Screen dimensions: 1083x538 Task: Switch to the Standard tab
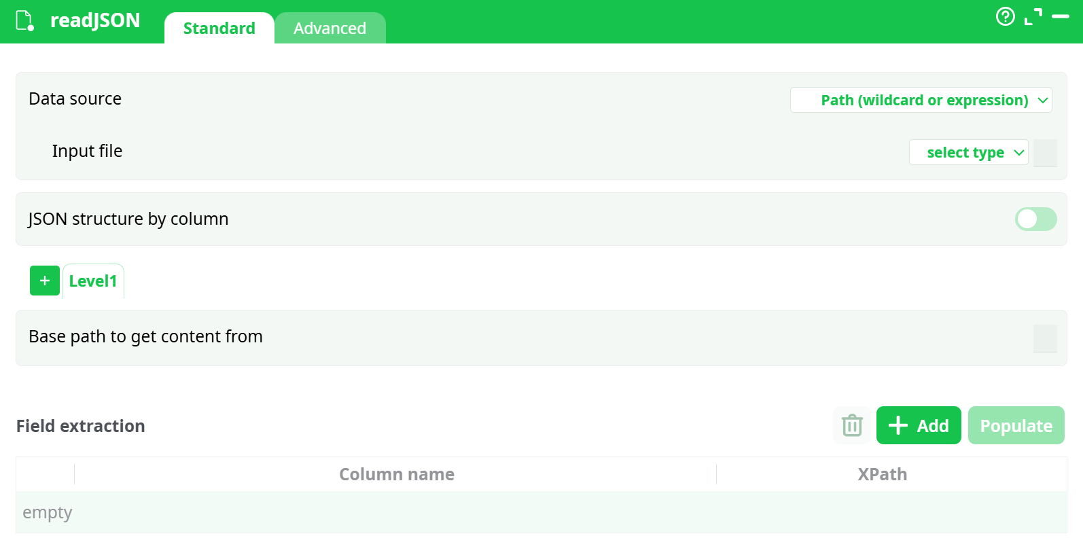click(x=219, y=29)
